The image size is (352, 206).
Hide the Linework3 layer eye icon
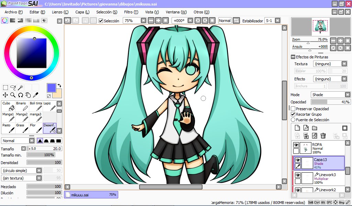298,175
